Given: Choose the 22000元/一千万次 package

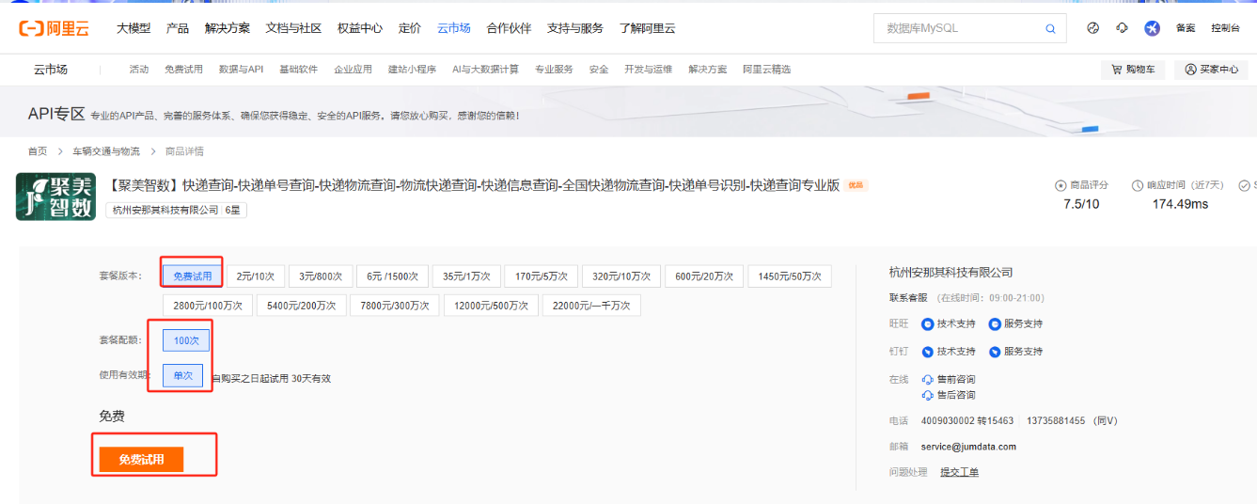Looking at the screenshot, I should (x=591, y=306).
